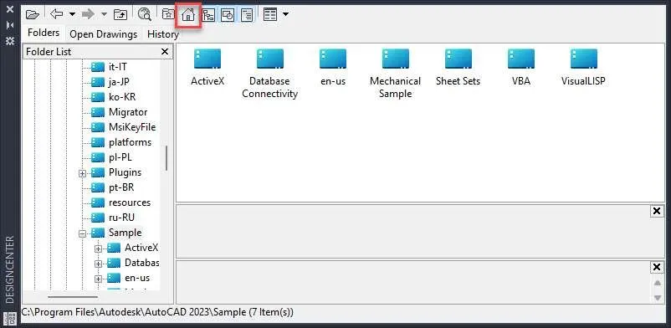The image size is (671, 328).
Task: Click the description pane scroll-down arrow
Action: pyautogui.click(x=658, y=298)
